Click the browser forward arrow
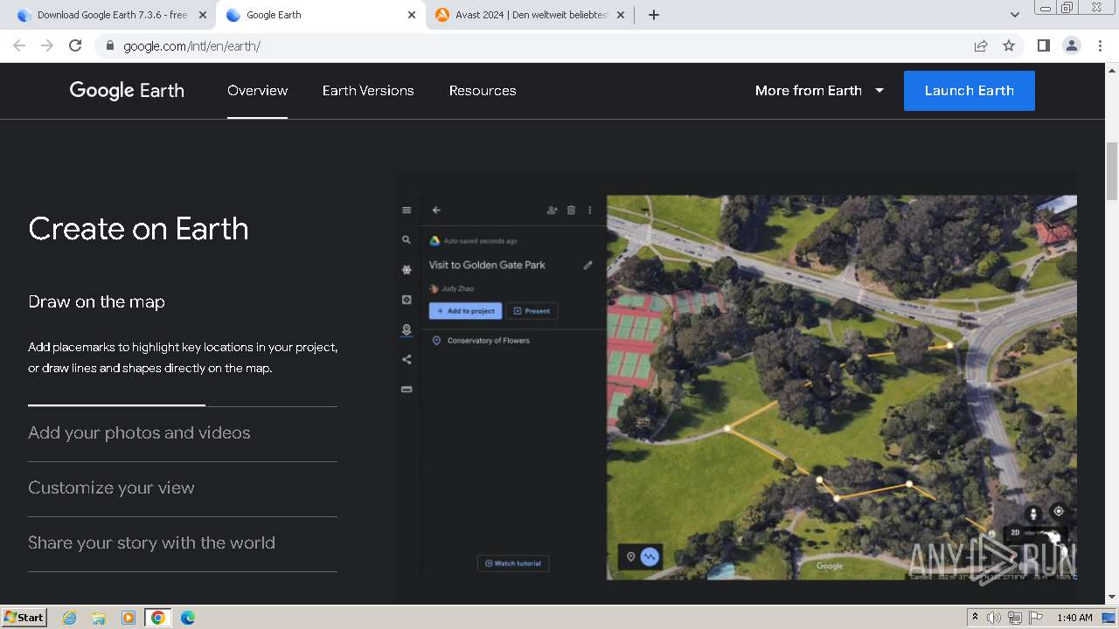The image size is (1119, 629). 47,46
